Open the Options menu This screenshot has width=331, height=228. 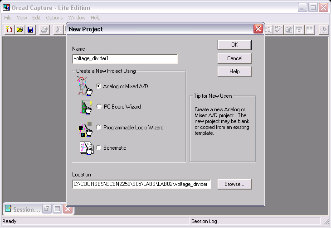coord(54,18)
